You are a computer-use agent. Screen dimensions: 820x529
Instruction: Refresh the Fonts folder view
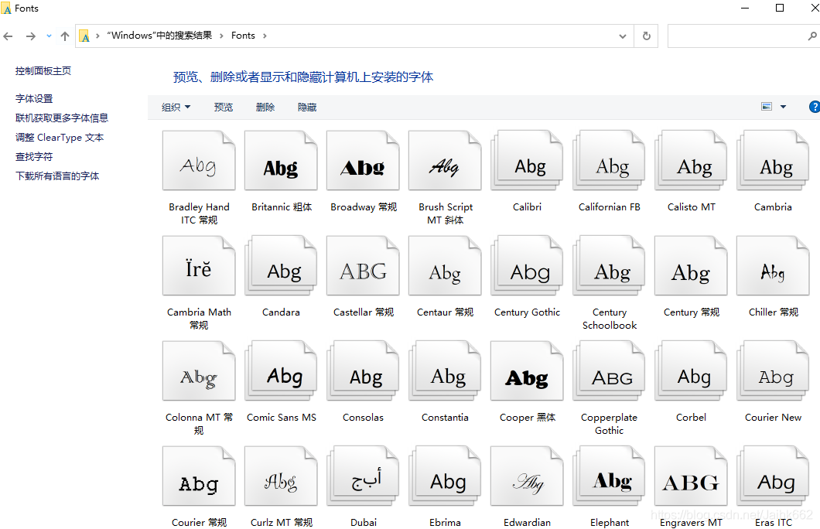click(647, 36)
